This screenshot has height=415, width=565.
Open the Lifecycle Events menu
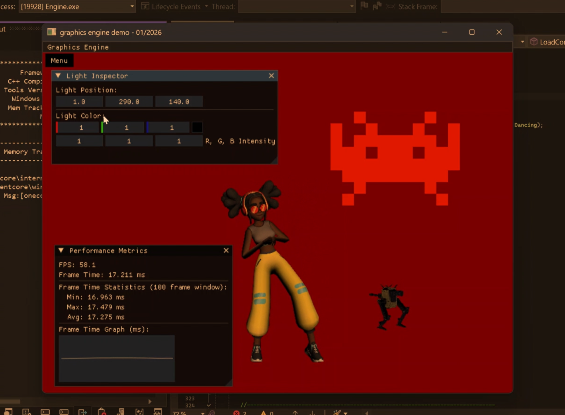tap(176, 6)
